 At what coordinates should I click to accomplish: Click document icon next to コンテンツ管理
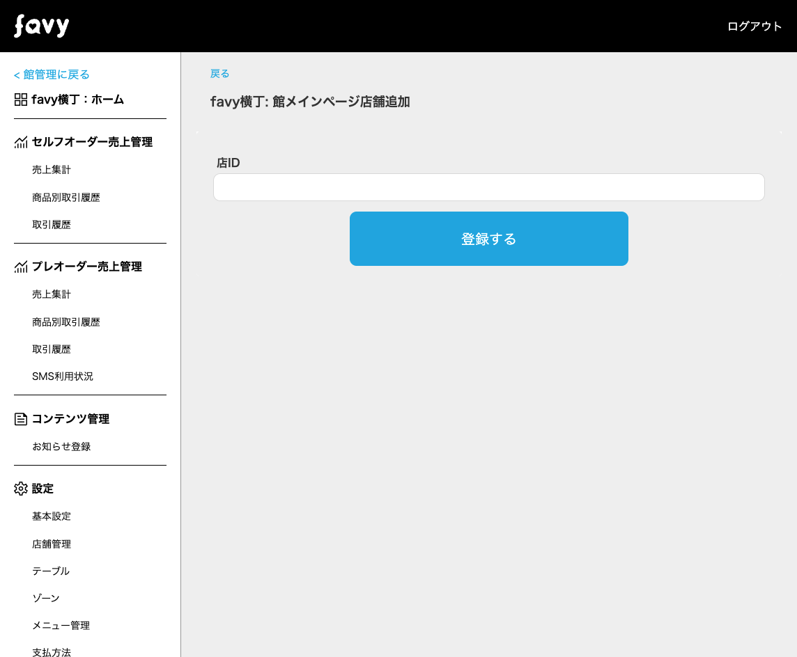(21, 419)
